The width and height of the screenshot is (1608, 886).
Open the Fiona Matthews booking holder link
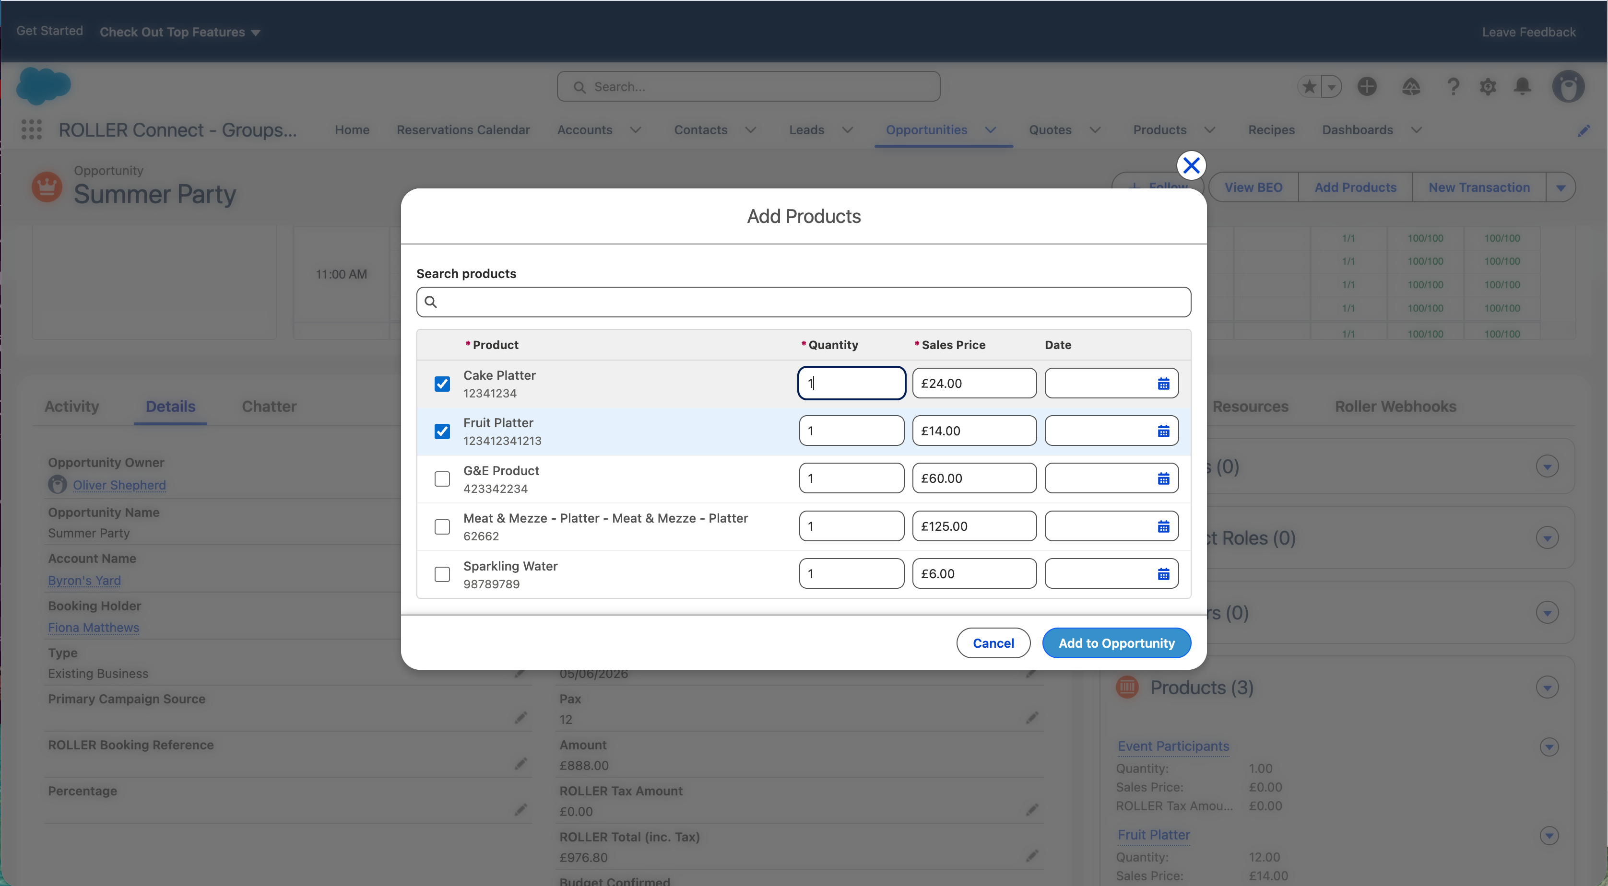(94, 628)
